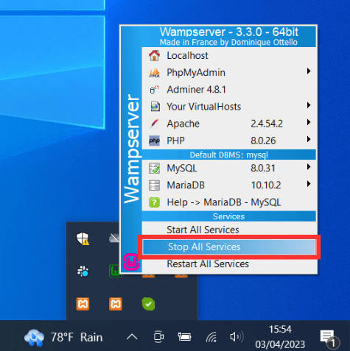Viewport: 350px width, 351px height.
Task: Expand the PhpMyAdmin submenu arrow
Action: click(x=309, y=71)
